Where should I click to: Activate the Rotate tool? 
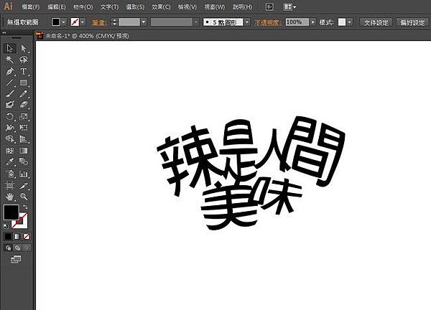(9, 116)
